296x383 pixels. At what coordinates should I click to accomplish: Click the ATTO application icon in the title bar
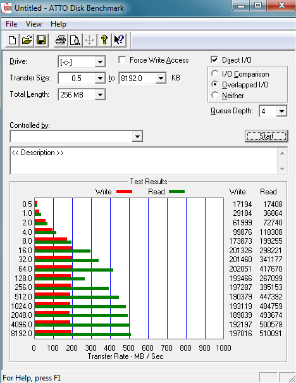click(6, 8)
